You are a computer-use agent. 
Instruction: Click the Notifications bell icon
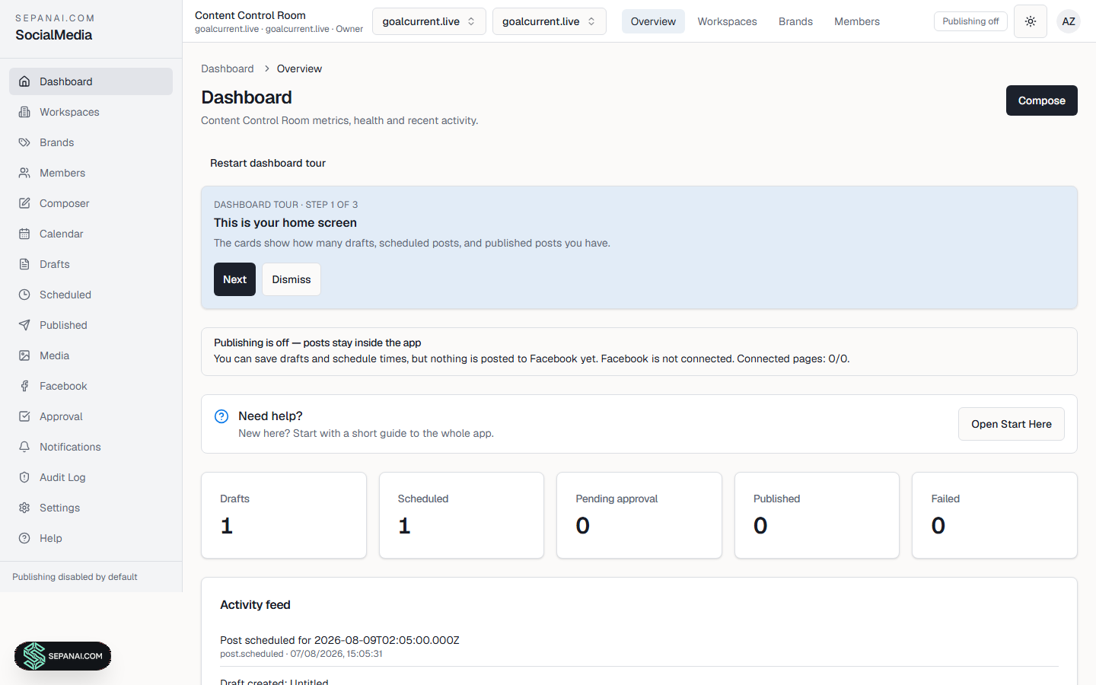[x=24, y=447]
